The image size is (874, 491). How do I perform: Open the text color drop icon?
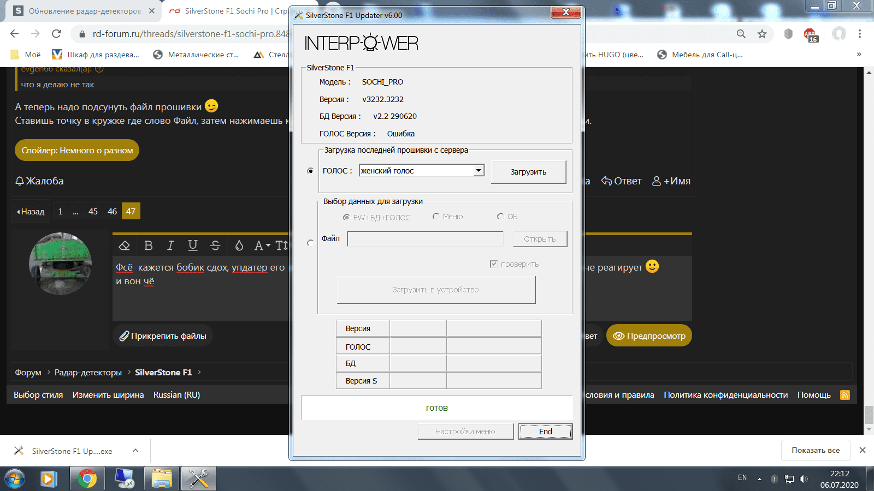(x=239, y=245)
